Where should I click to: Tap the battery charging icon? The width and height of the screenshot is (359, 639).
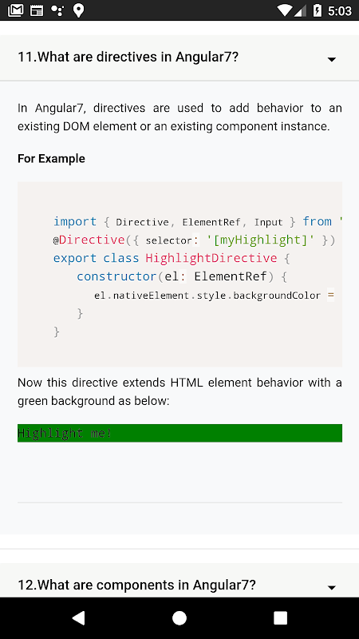coord(317,10)
